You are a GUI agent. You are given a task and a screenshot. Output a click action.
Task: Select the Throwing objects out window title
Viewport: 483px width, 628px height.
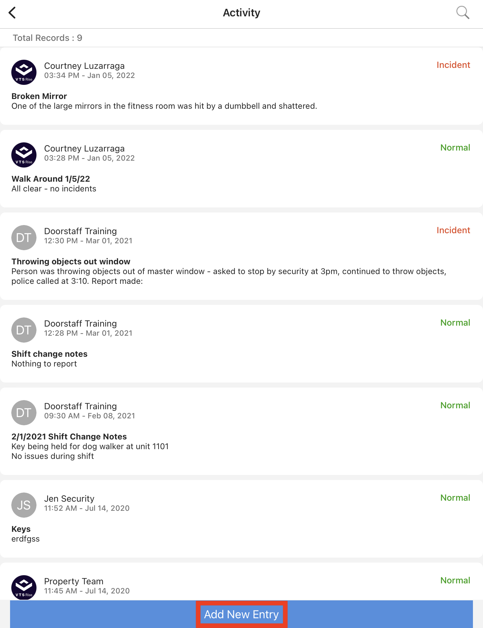[71, 262]
